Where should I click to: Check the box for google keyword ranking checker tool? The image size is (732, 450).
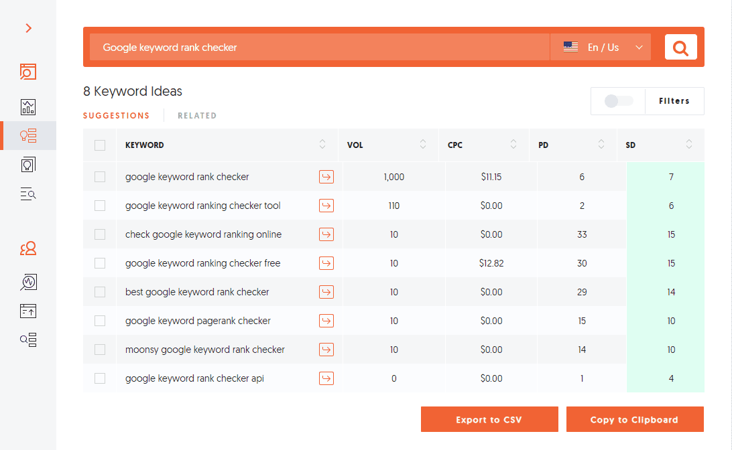click(x=100, y=206)
